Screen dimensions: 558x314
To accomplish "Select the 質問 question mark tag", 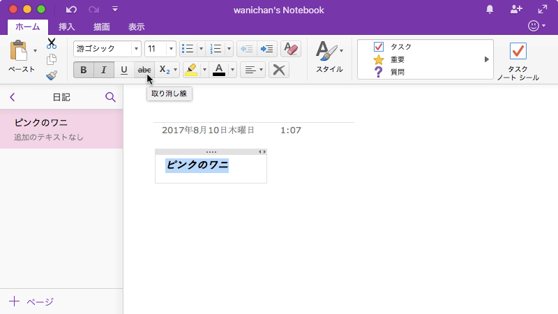I will click(389, 72).
